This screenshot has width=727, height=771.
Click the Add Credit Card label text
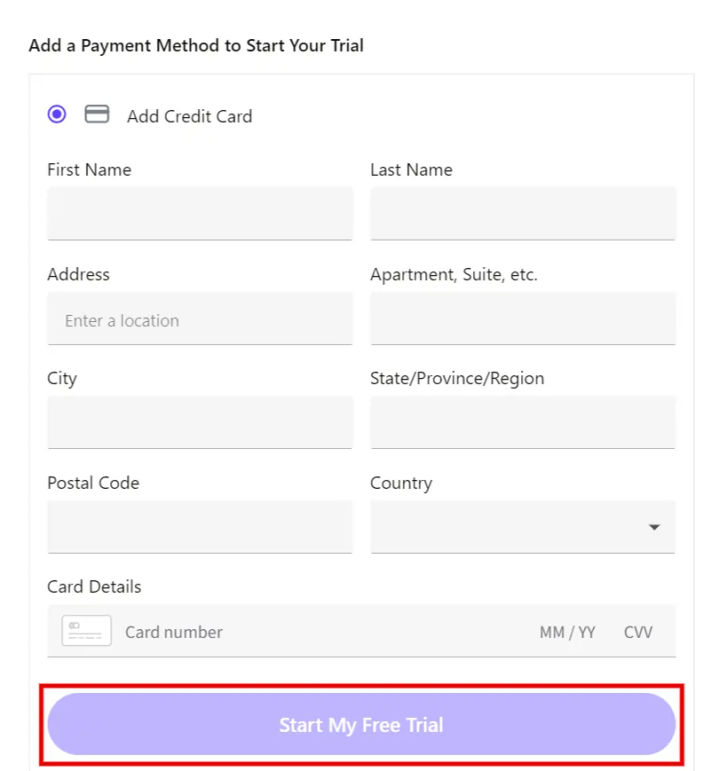[x=189, y=116]
